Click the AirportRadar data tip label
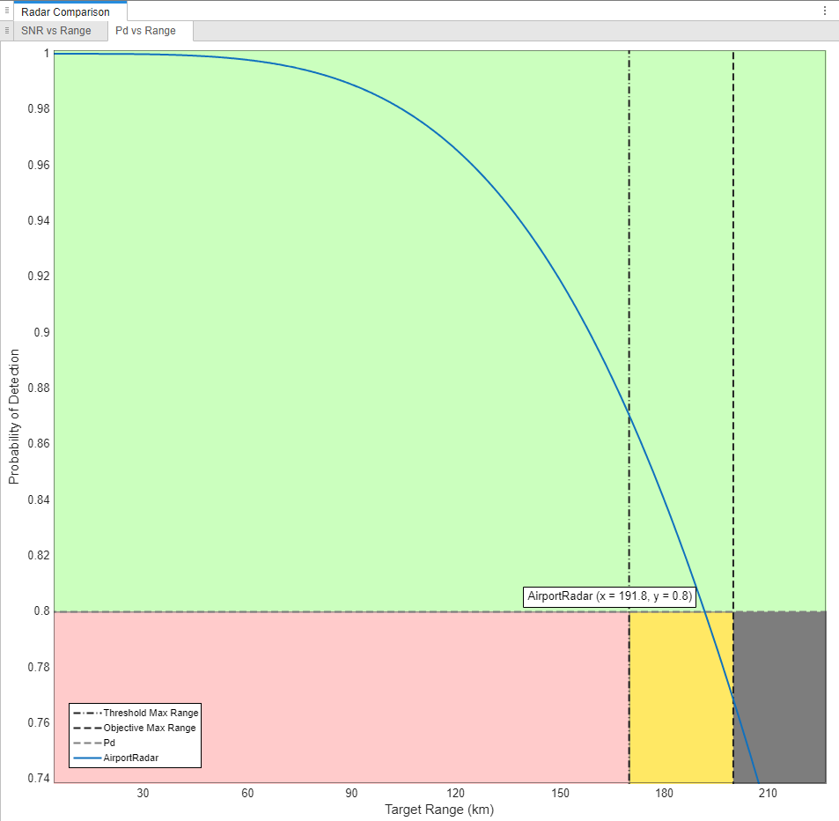This screenshot has height=821, width=839. pyautogui.click(x=609, y=596)
